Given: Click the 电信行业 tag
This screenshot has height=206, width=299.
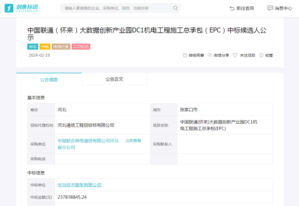Looking at the screenshot, I should pyautogui.click(x=61, y=46).
